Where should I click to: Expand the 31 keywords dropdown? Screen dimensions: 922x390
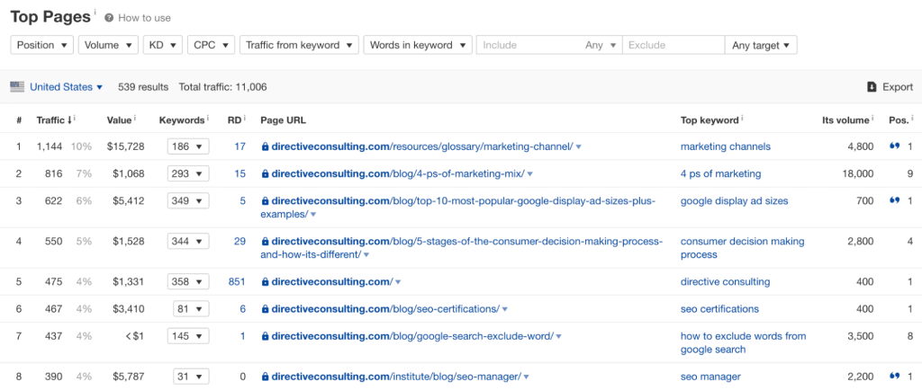coord(191,377)
